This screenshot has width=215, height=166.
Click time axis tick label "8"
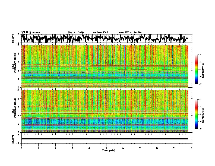click(157, 148)
